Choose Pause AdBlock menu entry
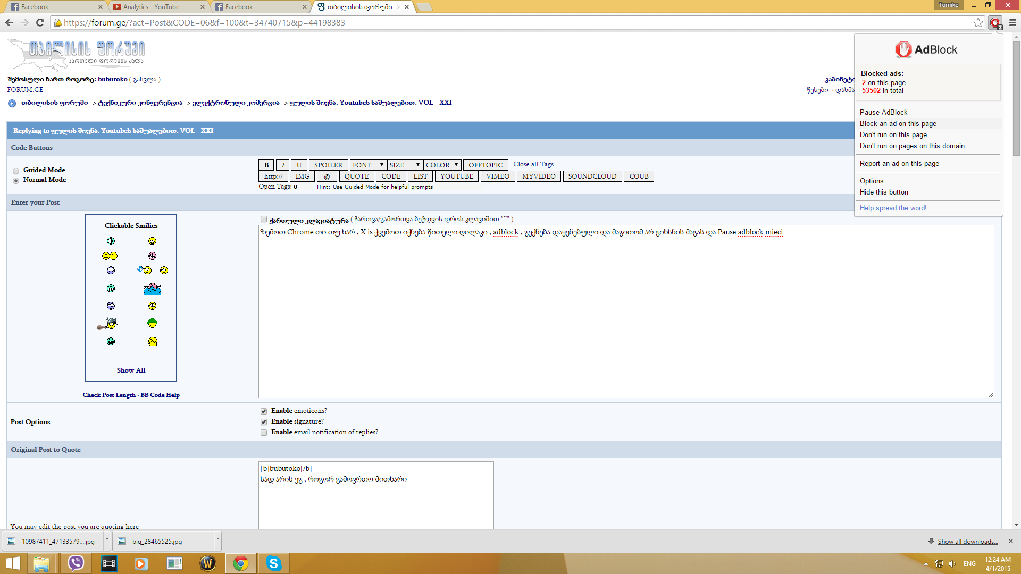This screenshot has height=574, width=1021. click(883, 112)
